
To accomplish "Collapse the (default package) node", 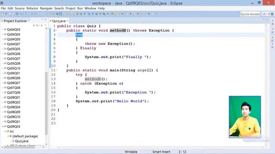I will 8,136.
